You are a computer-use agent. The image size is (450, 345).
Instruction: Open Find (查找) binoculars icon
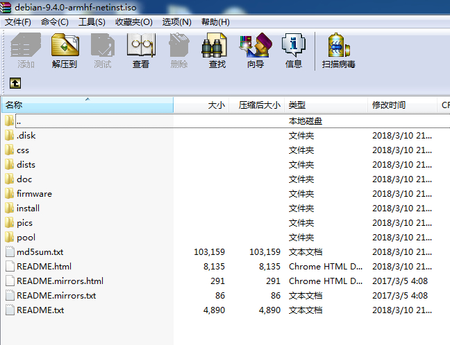[x=214, y=45]
